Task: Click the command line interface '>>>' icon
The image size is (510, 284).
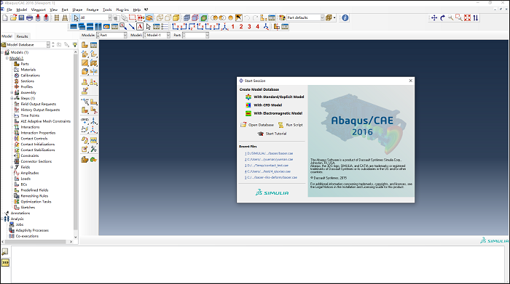Action: 5,262
